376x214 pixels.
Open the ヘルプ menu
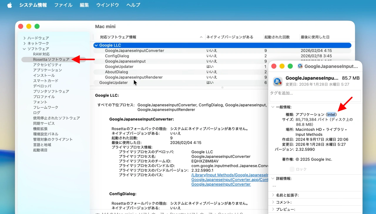point(133,5)
